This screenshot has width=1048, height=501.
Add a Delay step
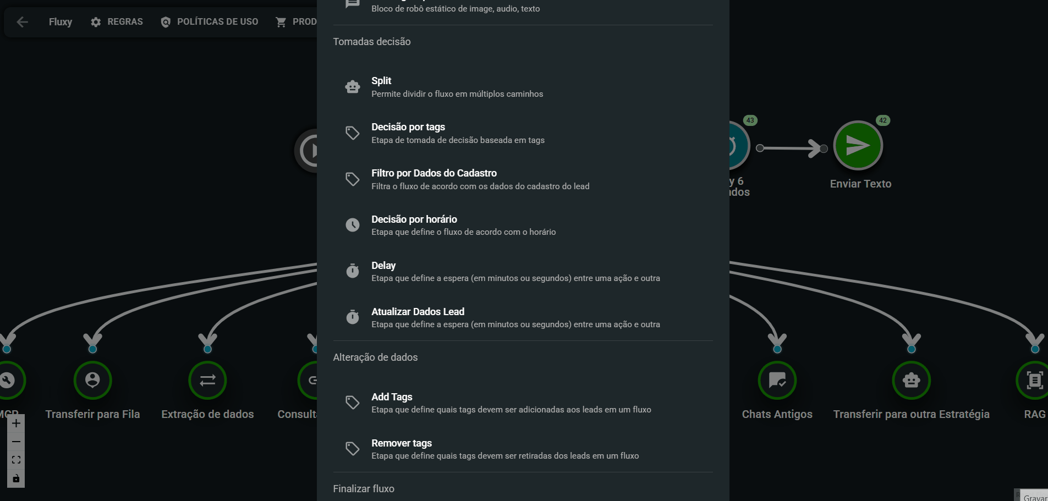(x=523, y=272)
